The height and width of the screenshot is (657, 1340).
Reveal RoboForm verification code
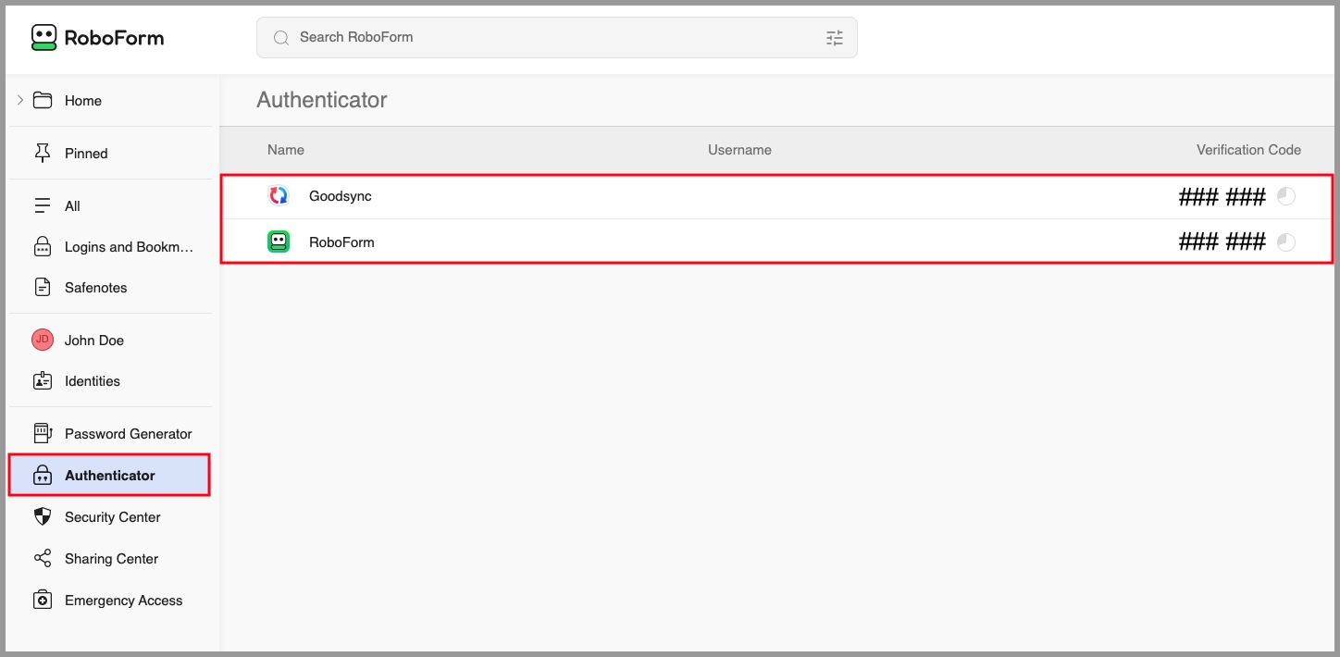click(x=1222, y=242)
